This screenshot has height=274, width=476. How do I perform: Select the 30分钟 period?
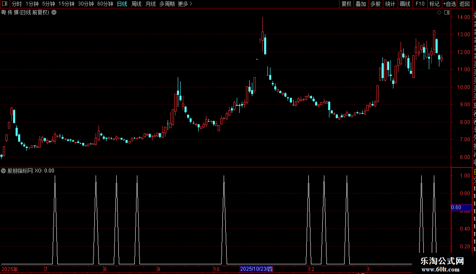click(x=86, y=4)
